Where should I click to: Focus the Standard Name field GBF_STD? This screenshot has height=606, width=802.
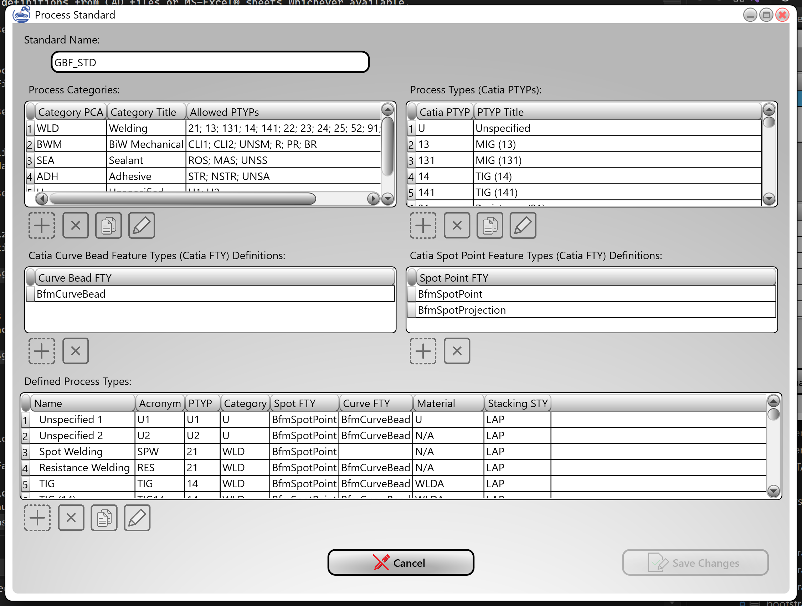[x=210, y=62]
